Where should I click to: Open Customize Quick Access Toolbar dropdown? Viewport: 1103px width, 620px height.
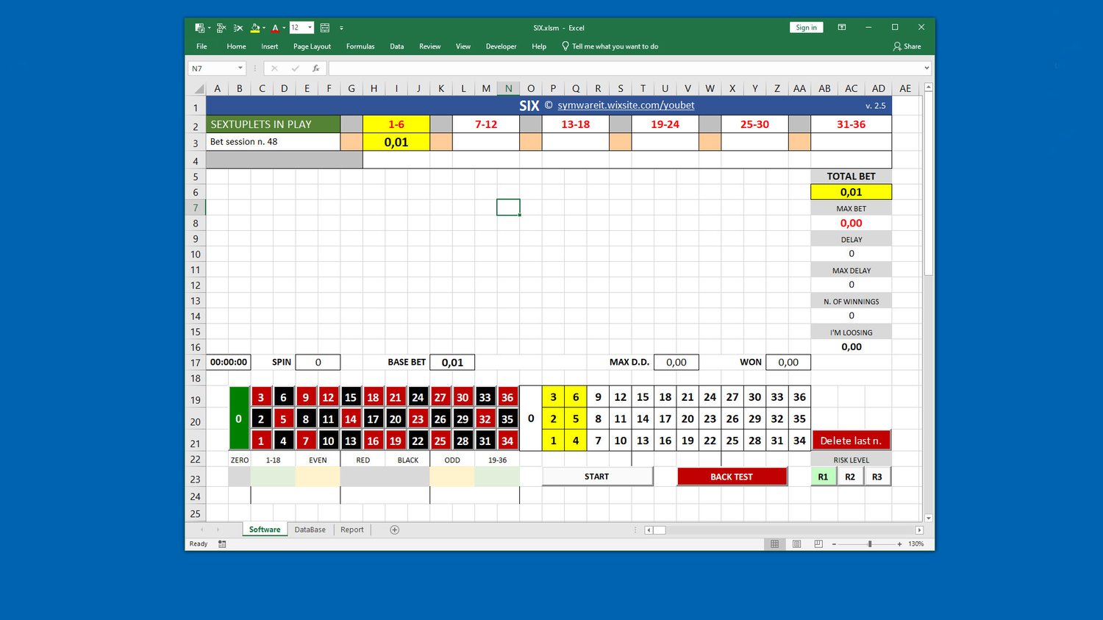[x=341, y=28]
